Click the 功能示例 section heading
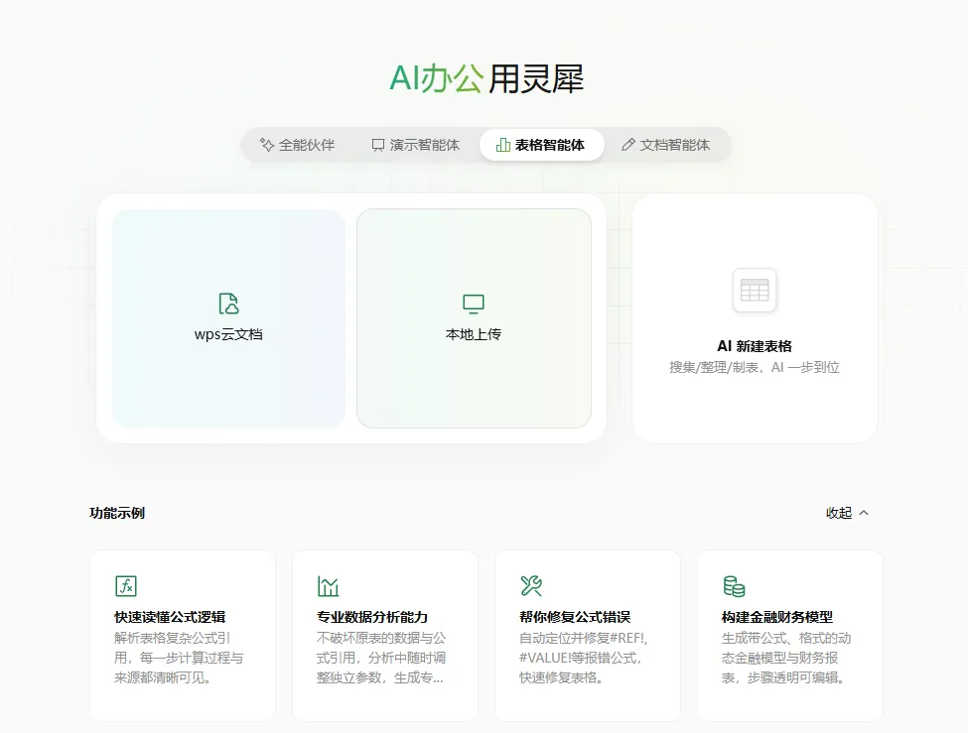The image size is (968, 733). point(117,513)
